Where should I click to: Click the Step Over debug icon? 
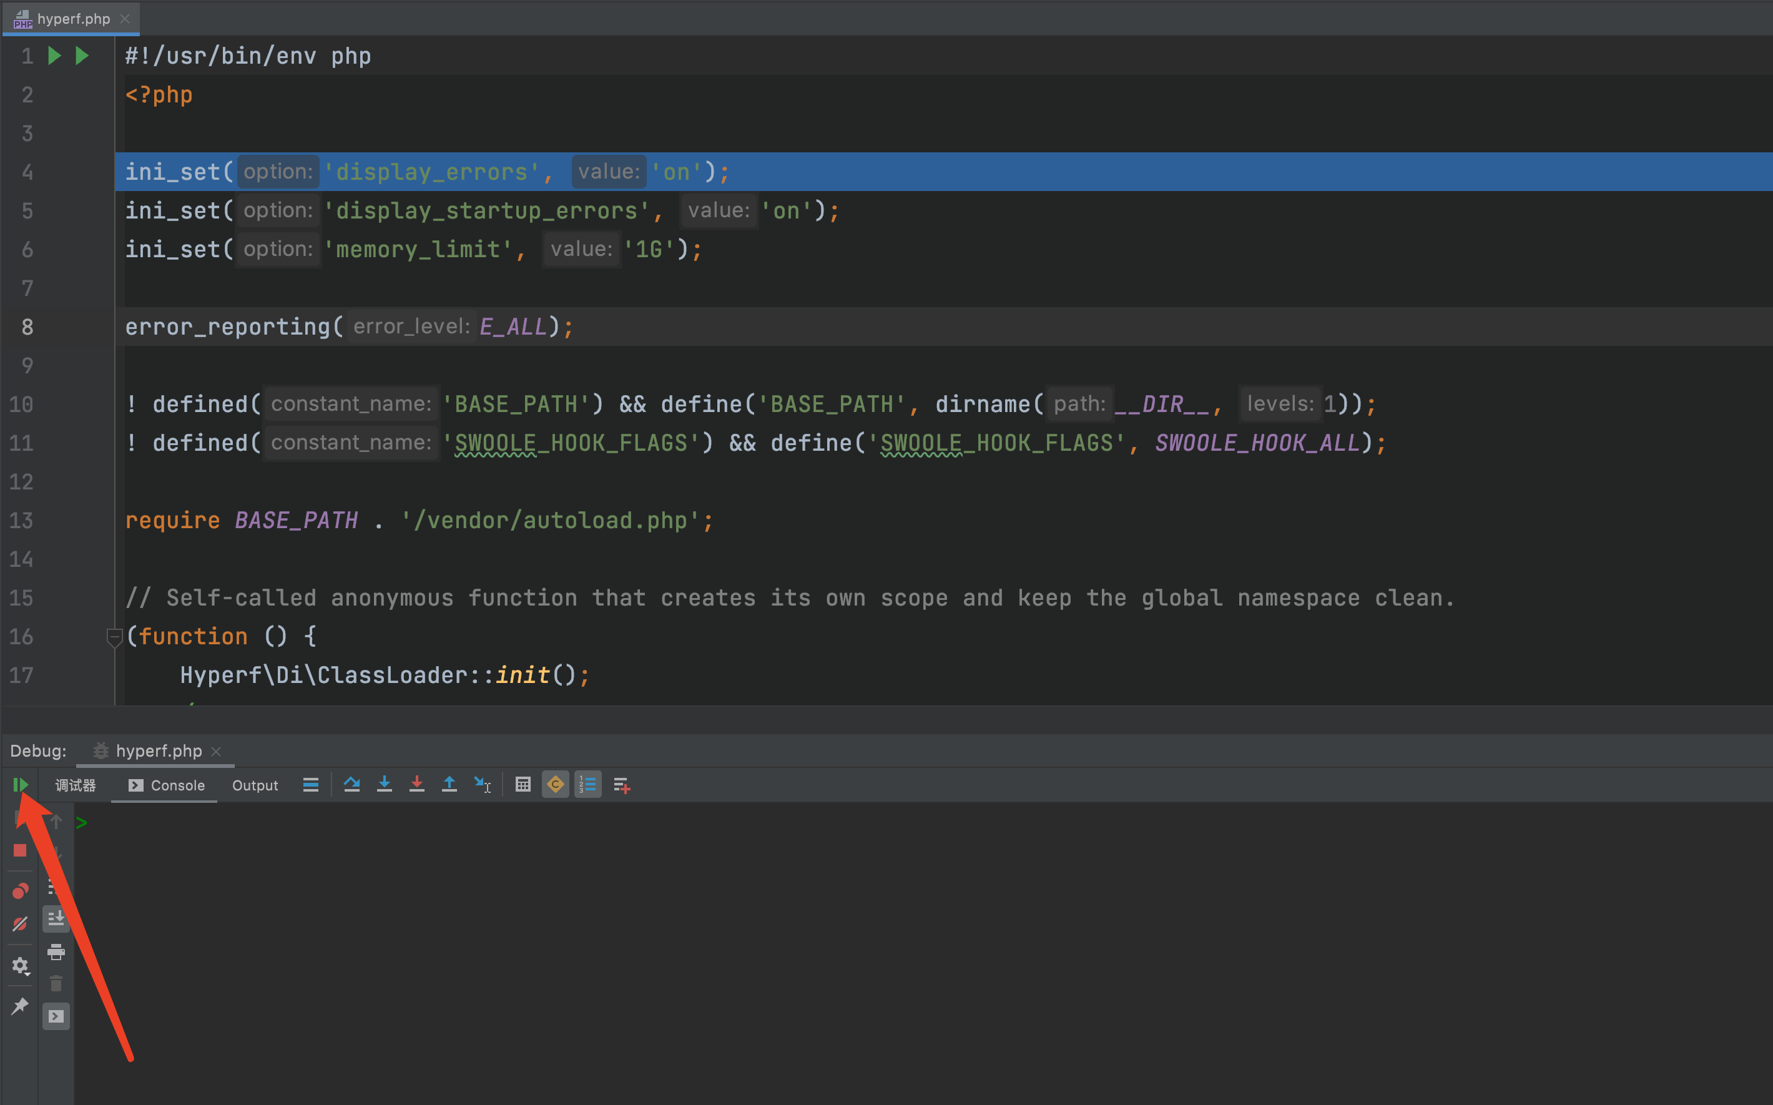click(x=351, y=784)
